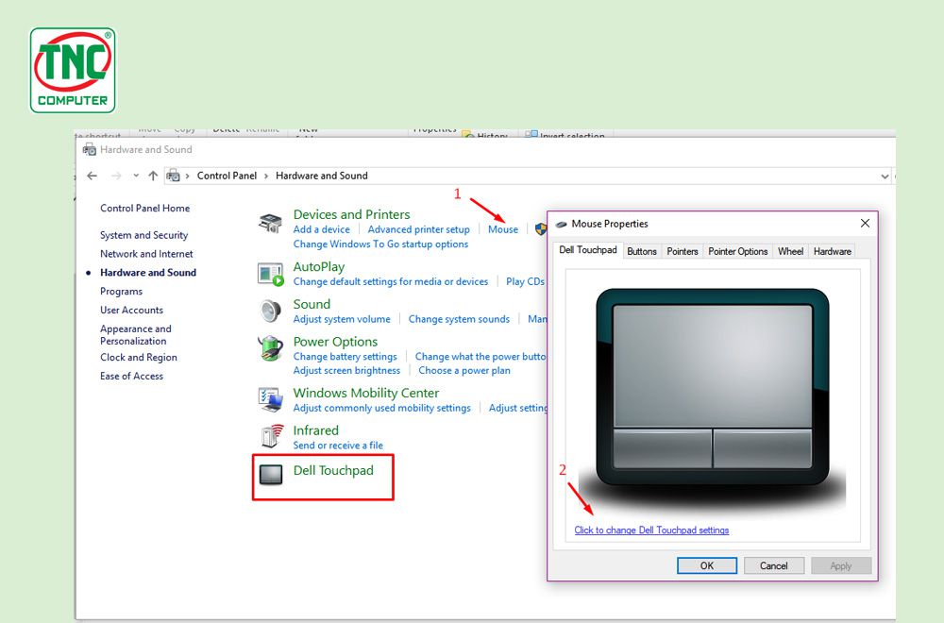944x623 pixels.
Task: Switch to the Buttons tab
Action: pos(642,252)
